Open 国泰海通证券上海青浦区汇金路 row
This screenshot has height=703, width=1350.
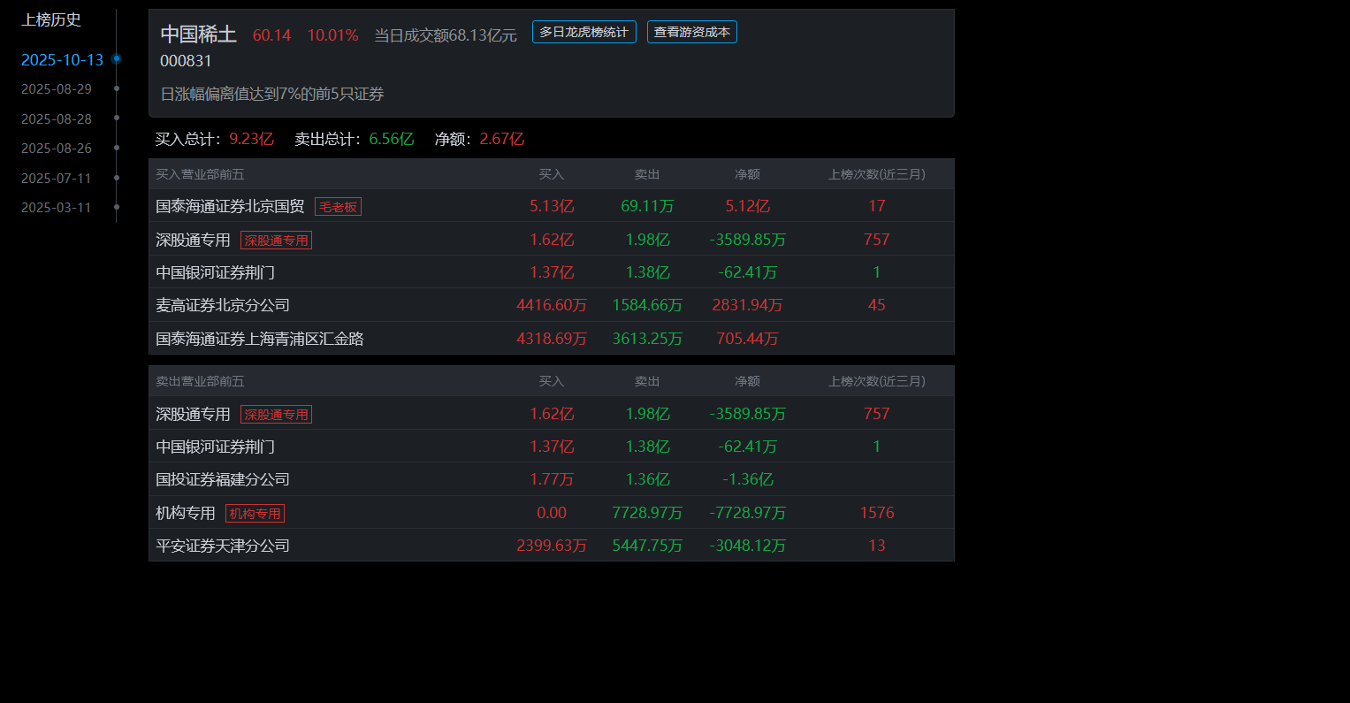(x=552, y=339)
